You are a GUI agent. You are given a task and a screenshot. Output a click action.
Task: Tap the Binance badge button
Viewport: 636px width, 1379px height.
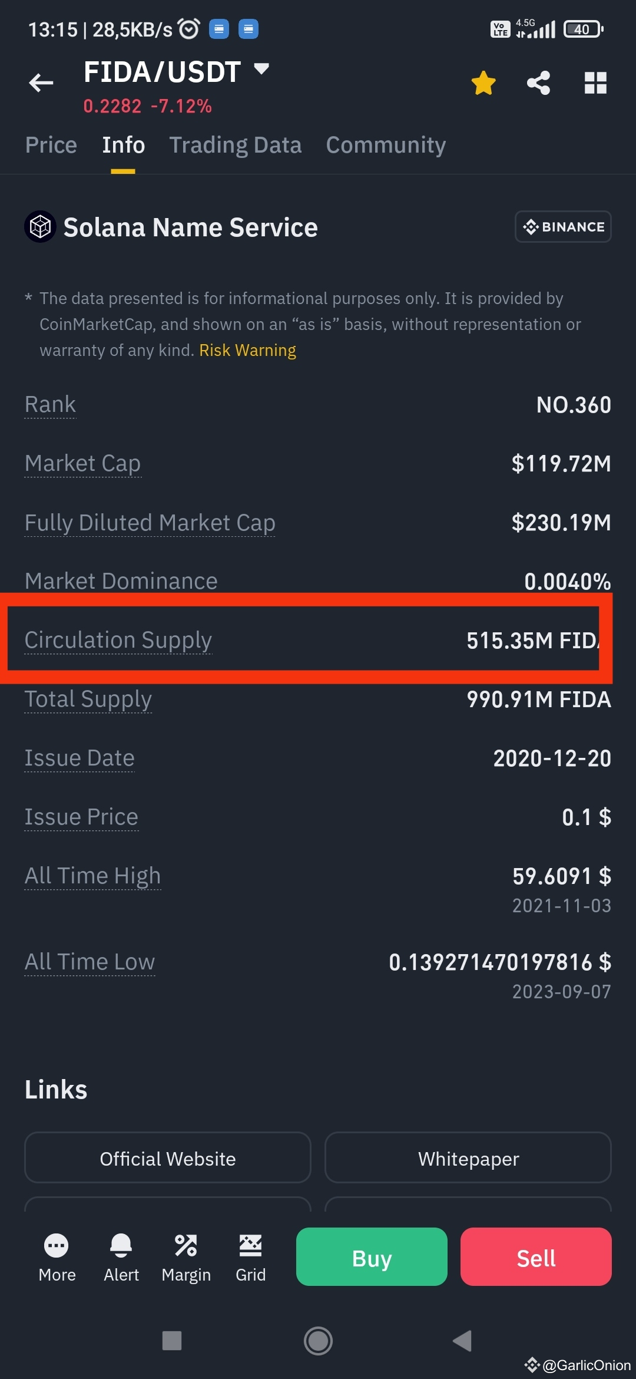pyautogui.click(x=563, y=227)
